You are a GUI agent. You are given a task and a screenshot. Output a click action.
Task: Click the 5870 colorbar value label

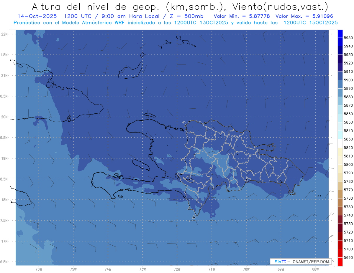[x=348, y=105]
